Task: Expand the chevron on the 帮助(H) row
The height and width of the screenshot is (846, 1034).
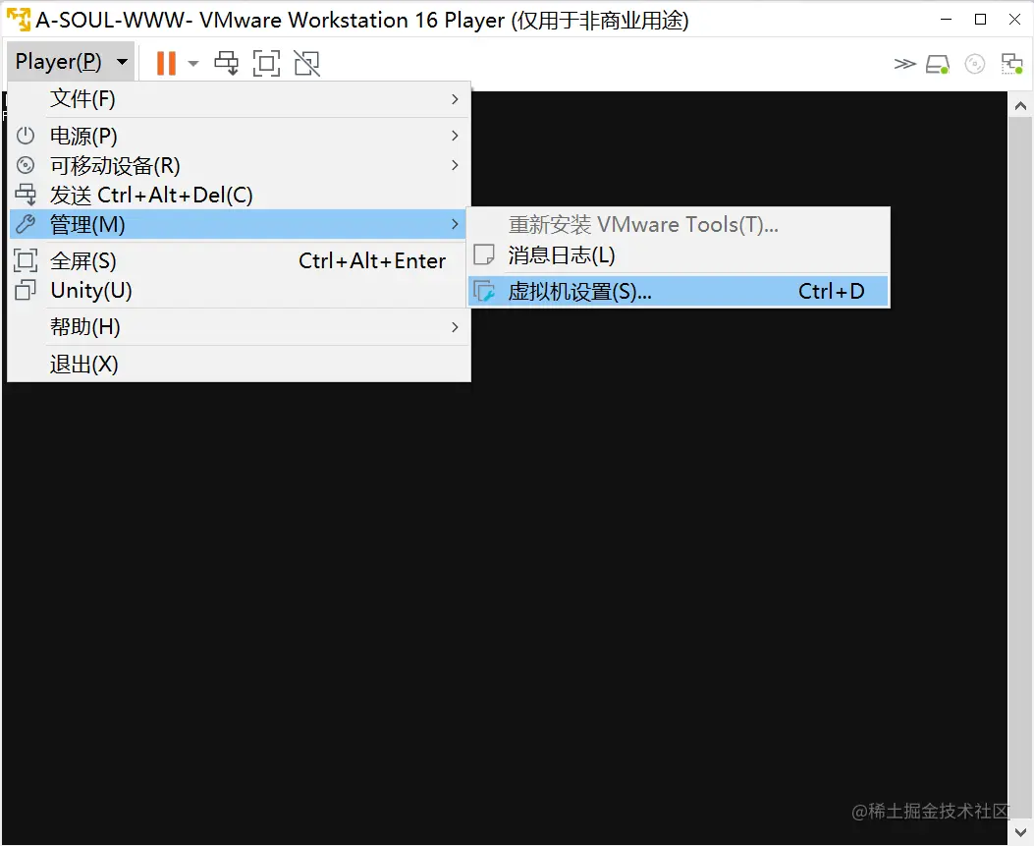Action: 455,326
